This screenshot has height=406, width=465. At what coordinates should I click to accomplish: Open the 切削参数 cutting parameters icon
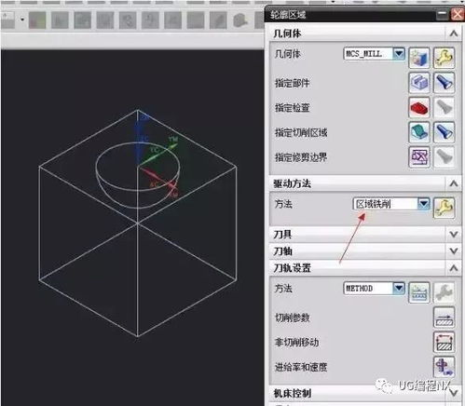444,318
